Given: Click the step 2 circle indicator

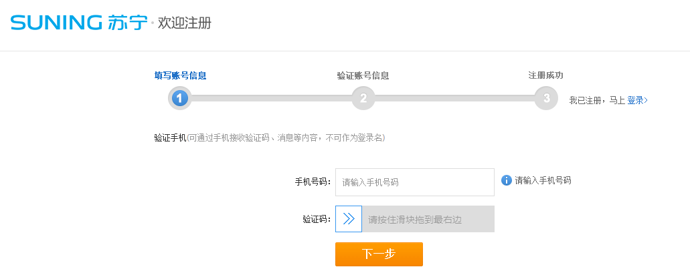Looking at the screenshot, I should pyautogui.click(x=363, y=99).
